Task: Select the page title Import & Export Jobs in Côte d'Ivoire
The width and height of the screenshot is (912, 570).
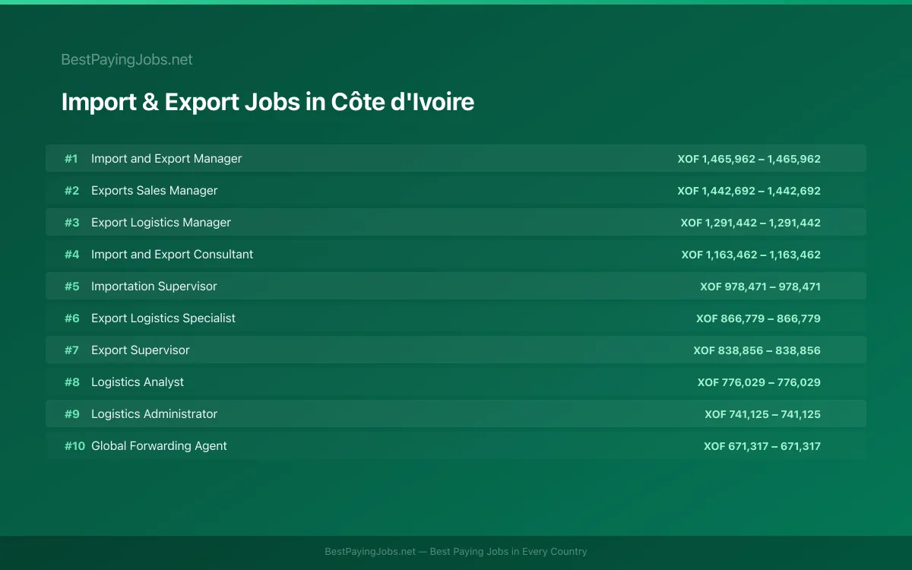Action: 268,102
